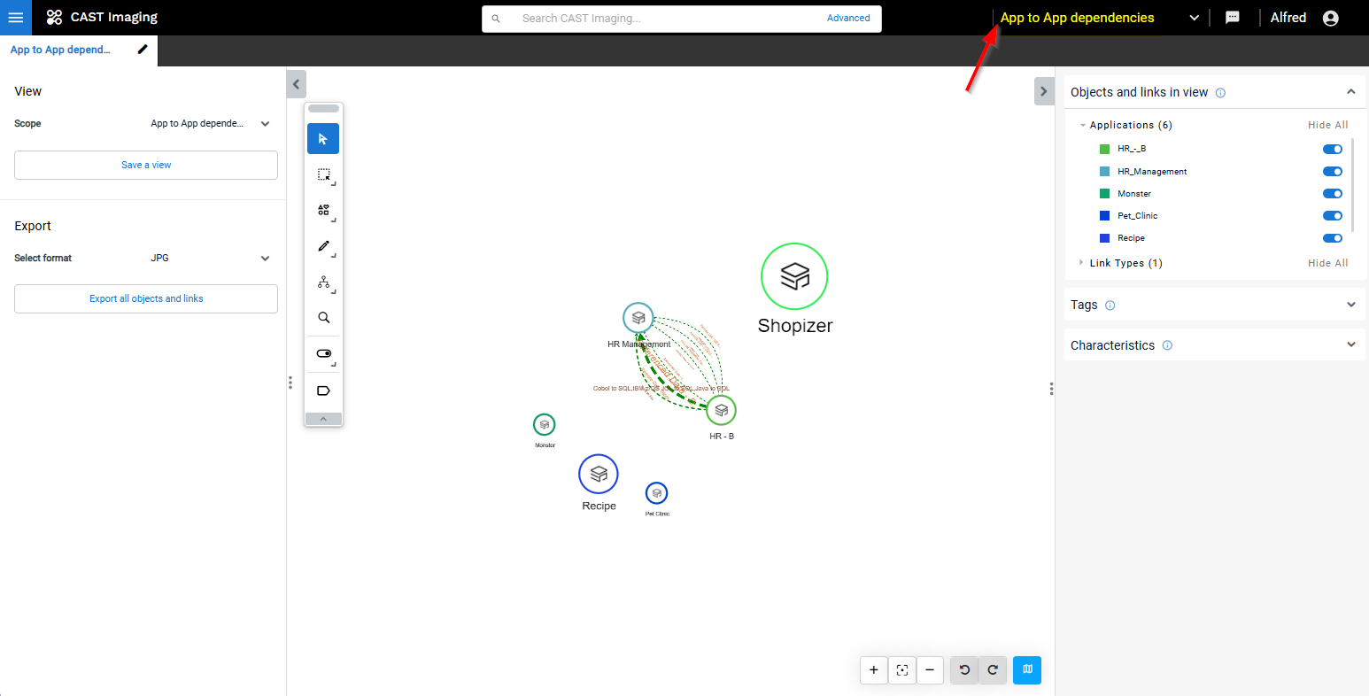This screenshot has width=1369, height=696.
Task: Zoom in with the plus button
Action: point(873,670)
